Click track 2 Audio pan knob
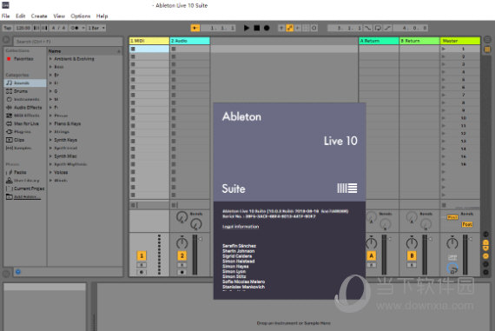Image resolution: width=495 pixels, height=331 pixels. tap(181, 242)
